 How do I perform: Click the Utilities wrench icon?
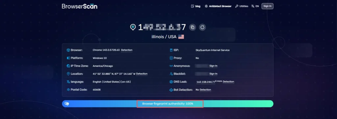[237, 6]
